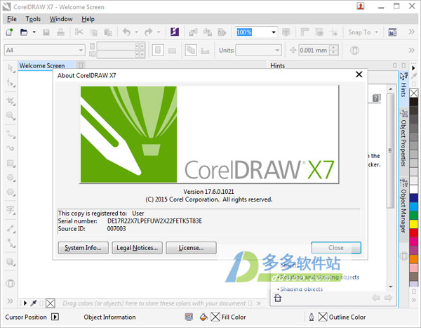Toggle portrait page orientation
This screenshot has width=421, height=328.
[x=158, y=51]
